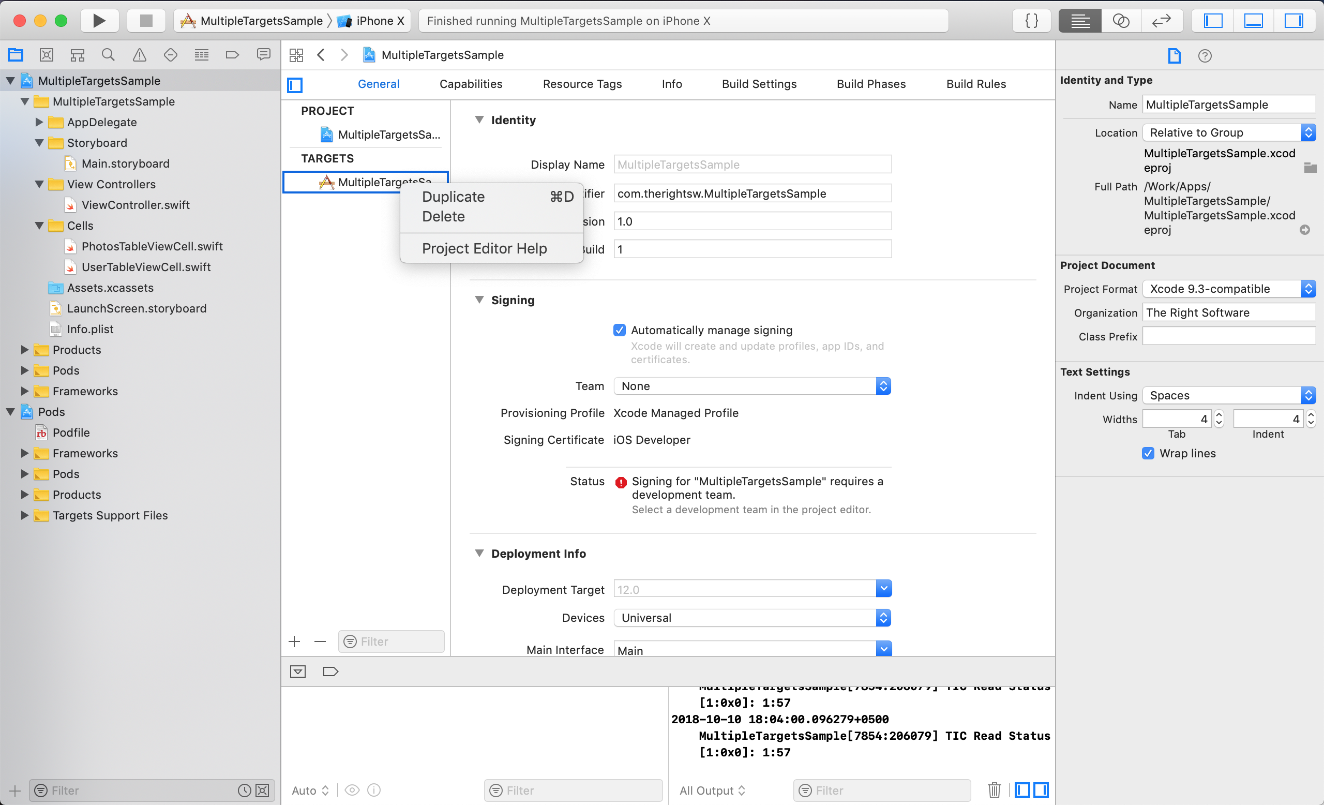Click the add target plus icon
The width and height of the screenshot is (1324, 805).
point(294,642)
